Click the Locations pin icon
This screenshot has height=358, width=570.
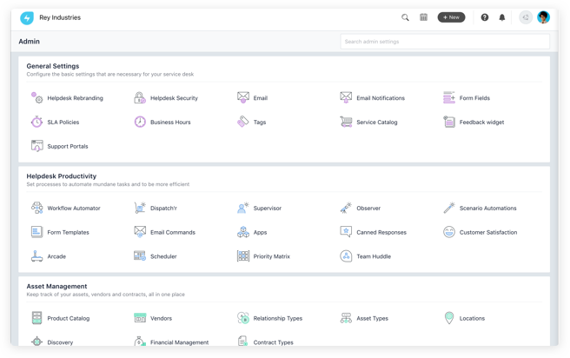[x=449, y=318]
